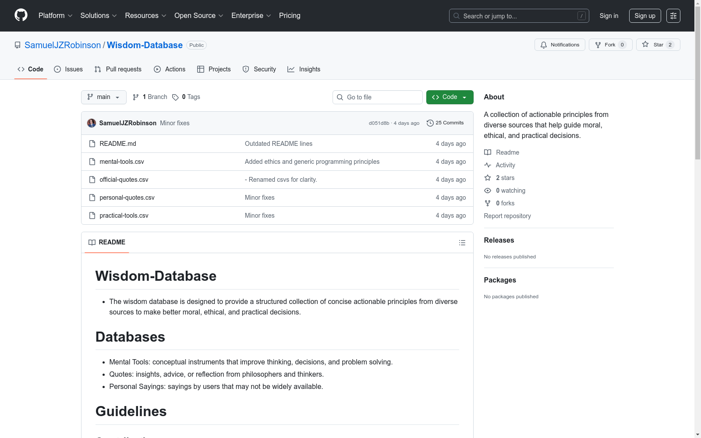
Task: Click the repository icon before owner name
Action: pyautogui.click(x=18, y=45)
